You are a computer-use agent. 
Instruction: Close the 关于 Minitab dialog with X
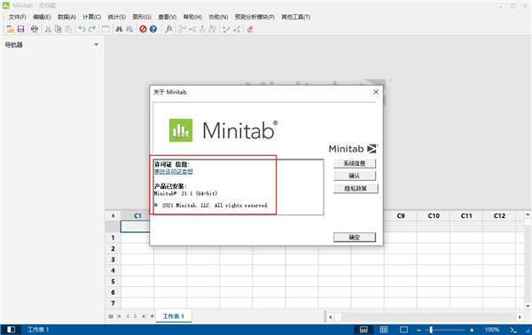pos(376,92)
